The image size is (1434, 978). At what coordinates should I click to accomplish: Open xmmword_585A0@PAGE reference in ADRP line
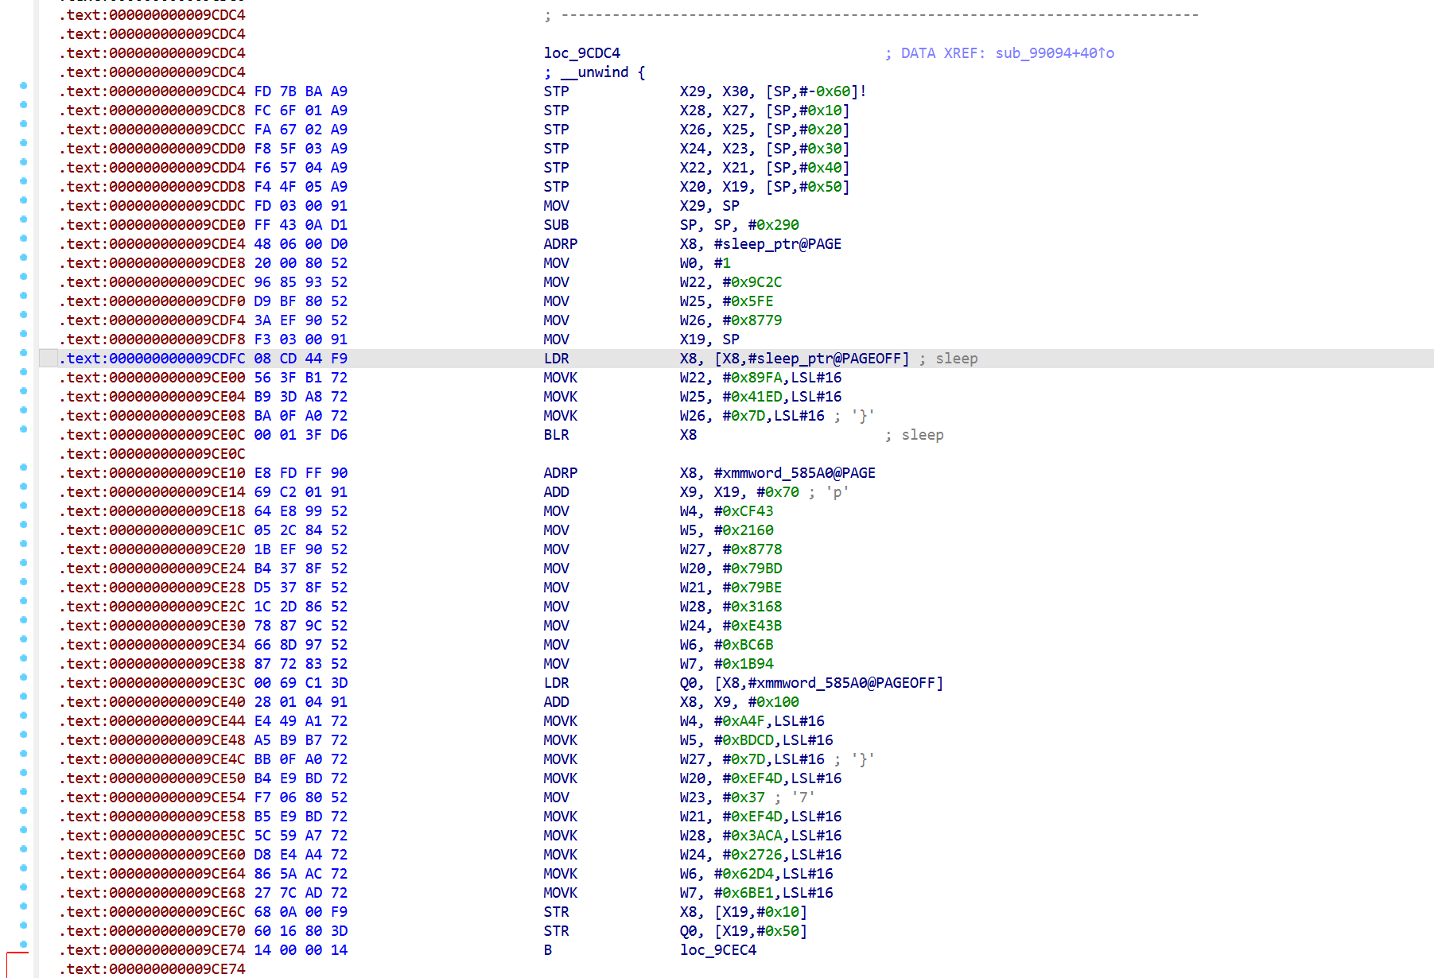tap(795, 473)
